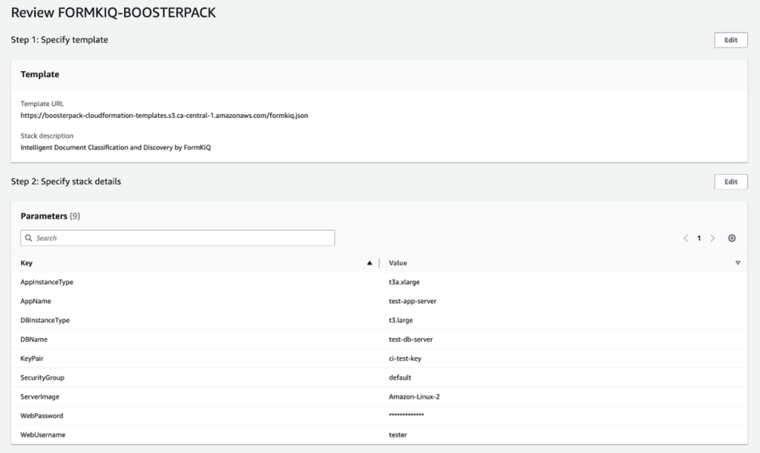The width and height of the screenshot is (760, 453).
Task: Click the search magnifier icon
Action: coord(29,238)
